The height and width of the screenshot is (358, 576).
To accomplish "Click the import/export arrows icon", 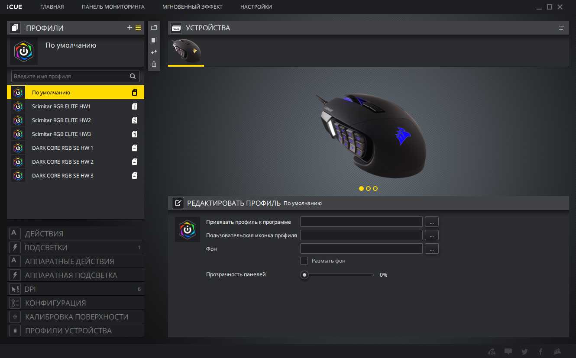I will (154, 52).
